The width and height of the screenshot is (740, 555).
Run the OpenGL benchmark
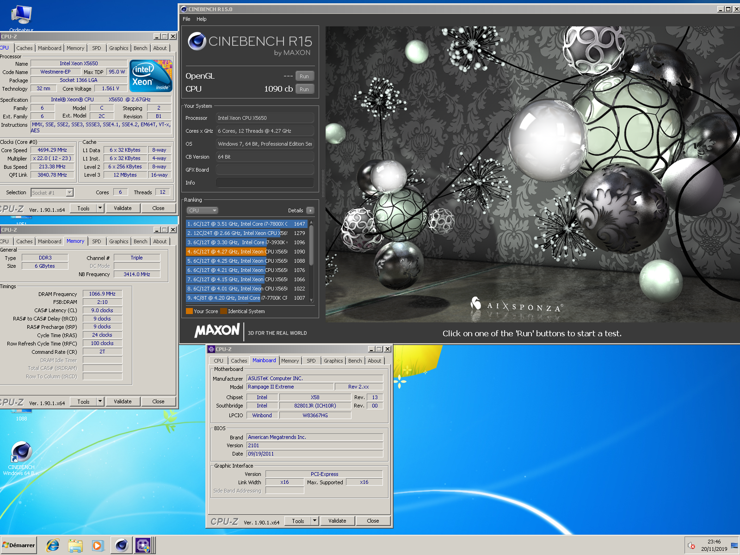(x=304, y=76)
